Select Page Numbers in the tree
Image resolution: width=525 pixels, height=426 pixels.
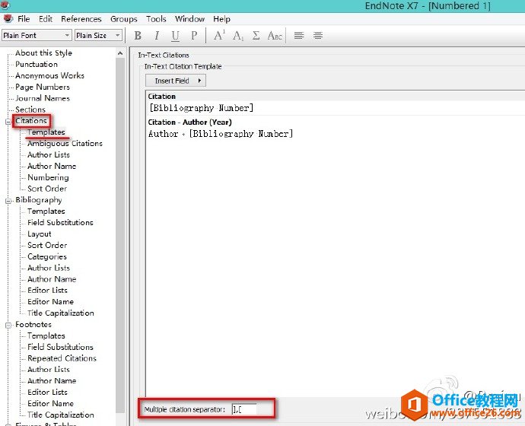click(x=43, y=87)
